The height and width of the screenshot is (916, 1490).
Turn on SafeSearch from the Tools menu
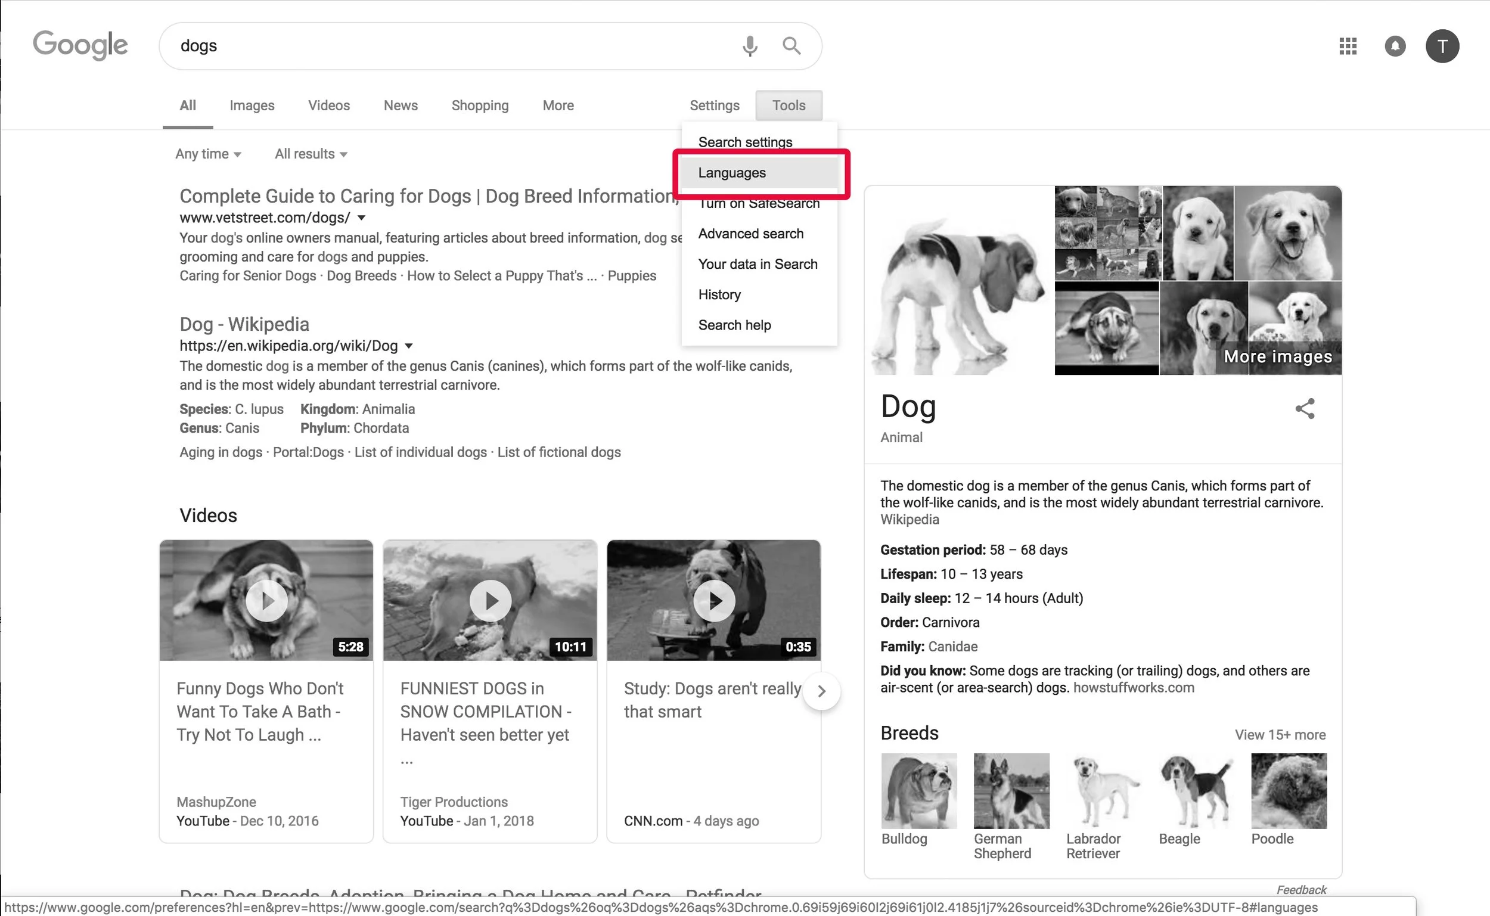tap(759, 203)
